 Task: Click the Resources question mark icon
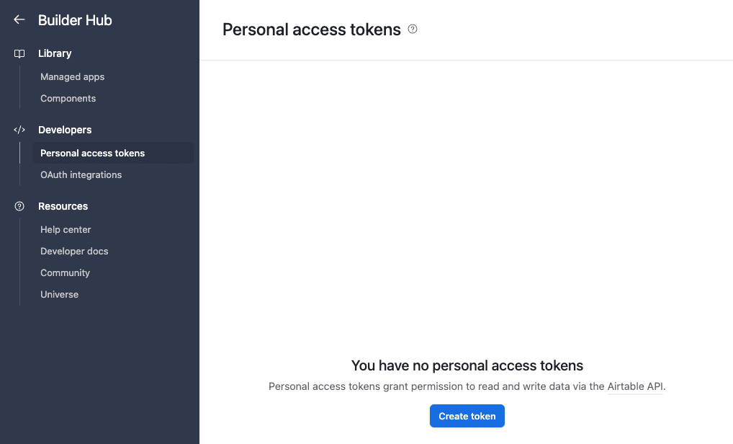(x=19, y=206)
